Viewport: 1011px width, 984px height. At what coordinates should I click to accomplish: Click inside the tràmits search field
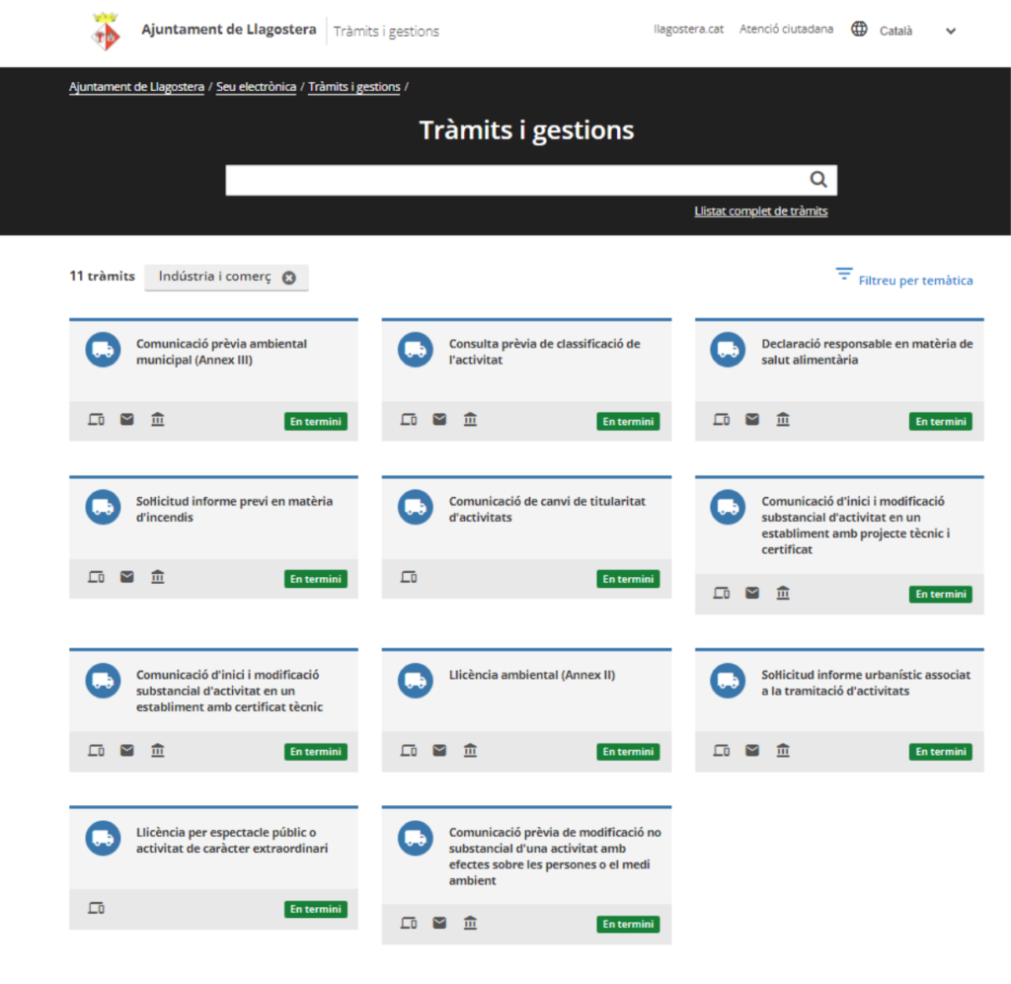coord(513,181)
